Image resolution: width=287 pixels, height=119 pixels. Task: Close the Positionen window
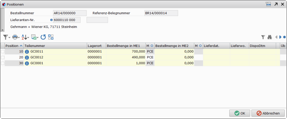point(283,4)
